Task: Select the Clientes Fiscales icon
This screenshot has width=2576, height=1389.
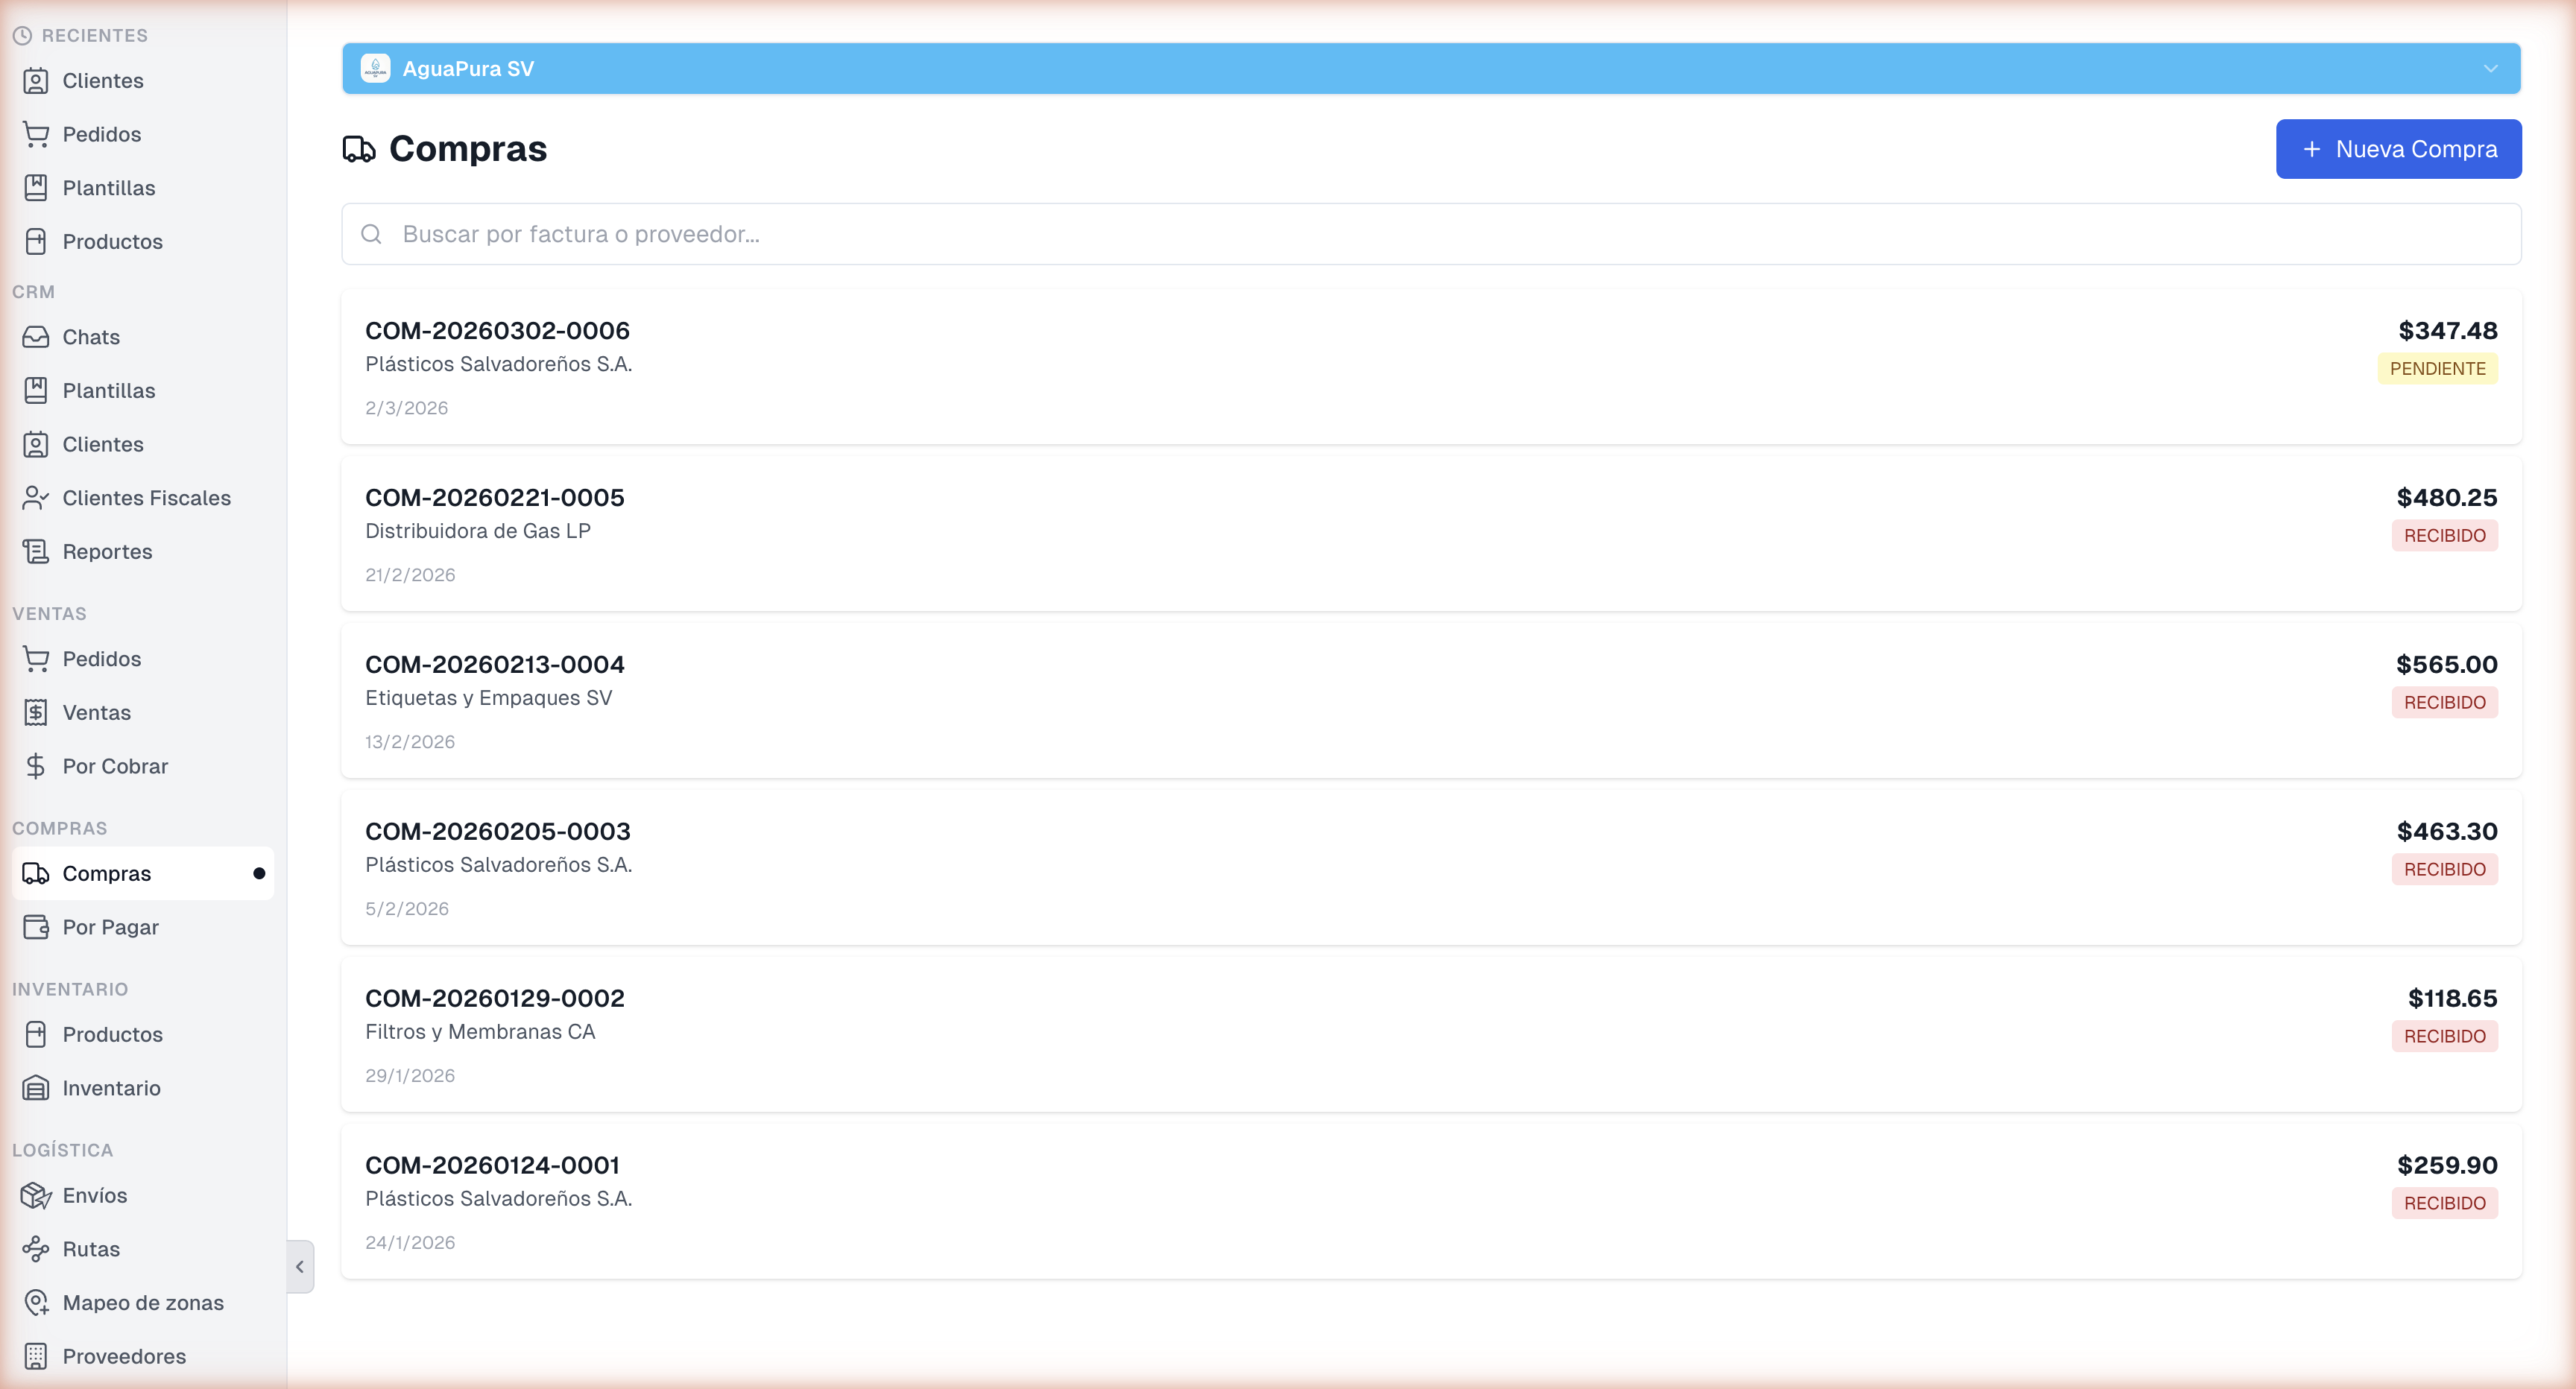Action: [35, 497]
